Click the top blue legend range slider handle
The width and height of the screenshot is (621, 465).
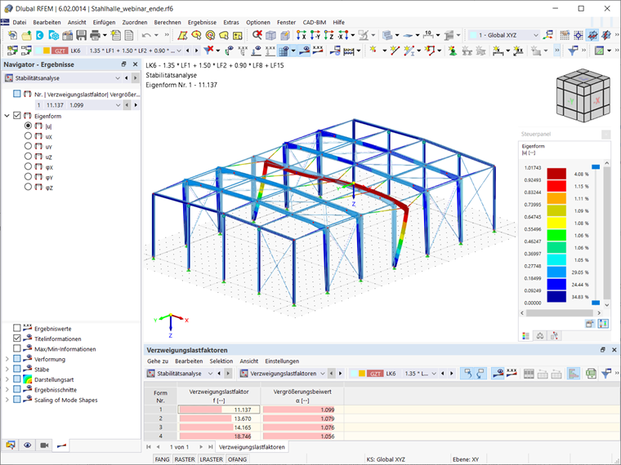coord(596,167)
